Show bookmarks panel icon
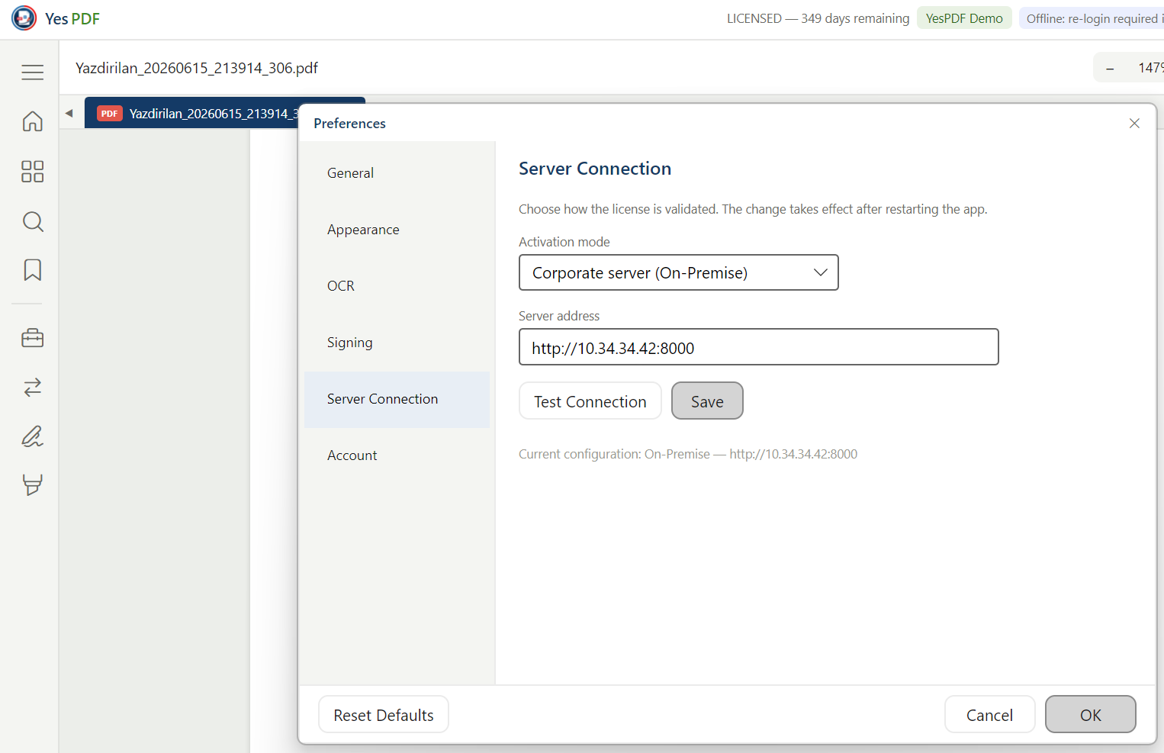Screen dimensions: 1164x753 pyautogui.click(x=32, y=270)
